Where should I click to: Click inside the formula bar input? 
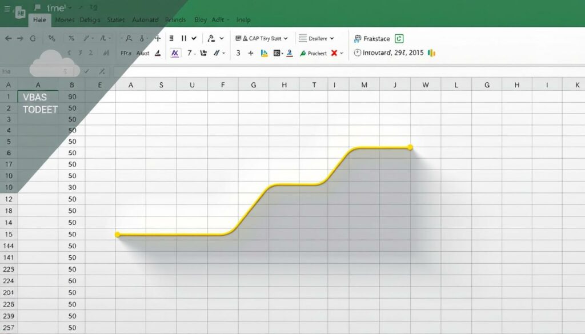349,71
